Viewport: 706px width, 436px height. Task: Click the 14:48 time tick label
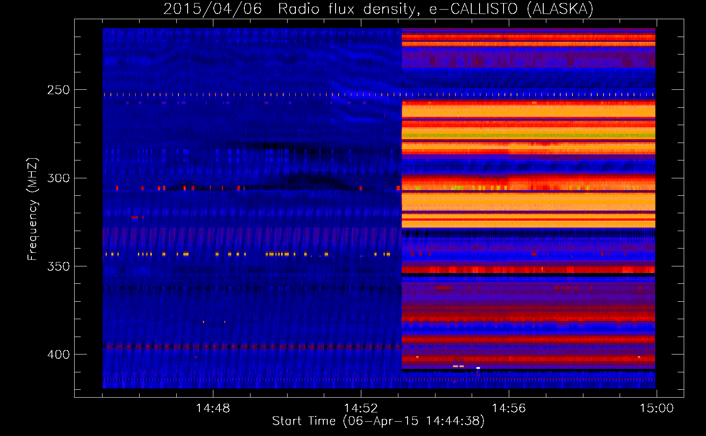[x=213, y=409]
